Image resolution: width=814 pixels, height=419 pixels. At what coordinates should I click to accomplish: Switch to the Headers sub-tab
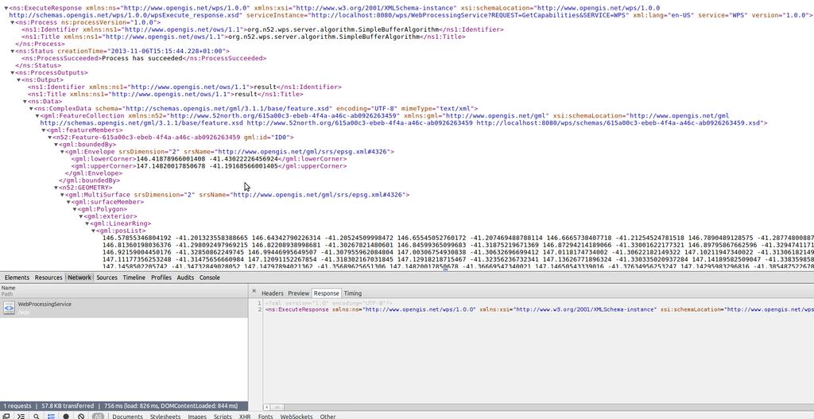[x=273, y=293]
